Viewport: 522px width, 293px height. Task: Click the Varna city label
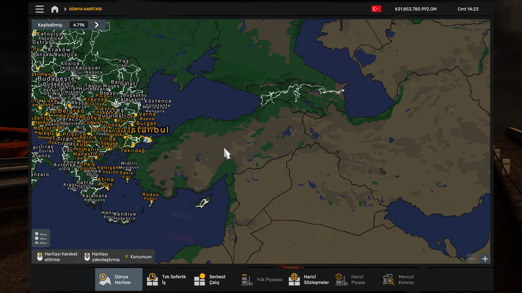147,114
